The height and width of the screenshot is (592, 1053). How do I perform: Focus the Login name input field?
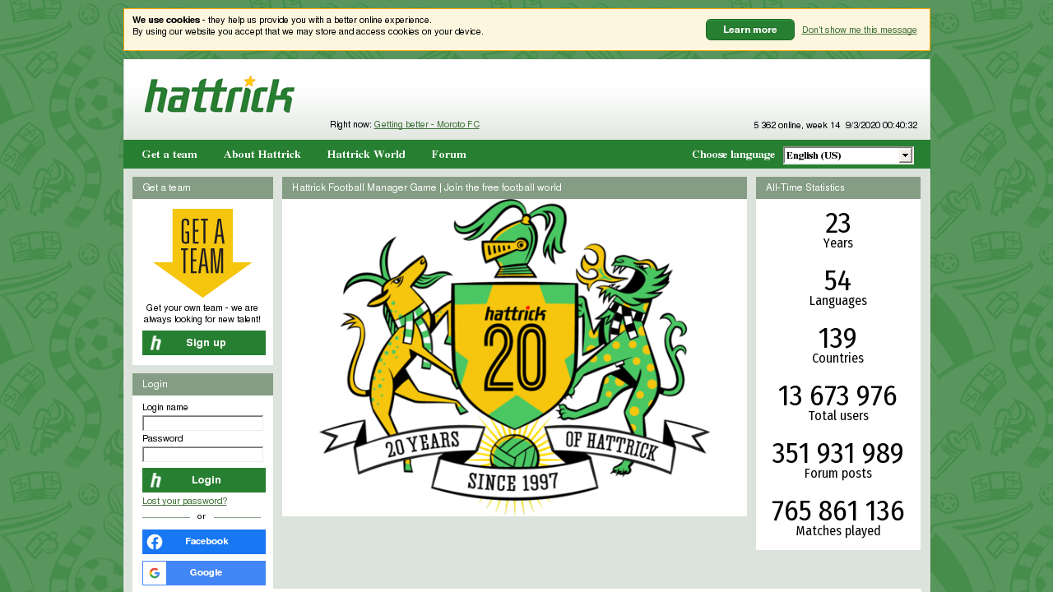[x=202, y=423]
